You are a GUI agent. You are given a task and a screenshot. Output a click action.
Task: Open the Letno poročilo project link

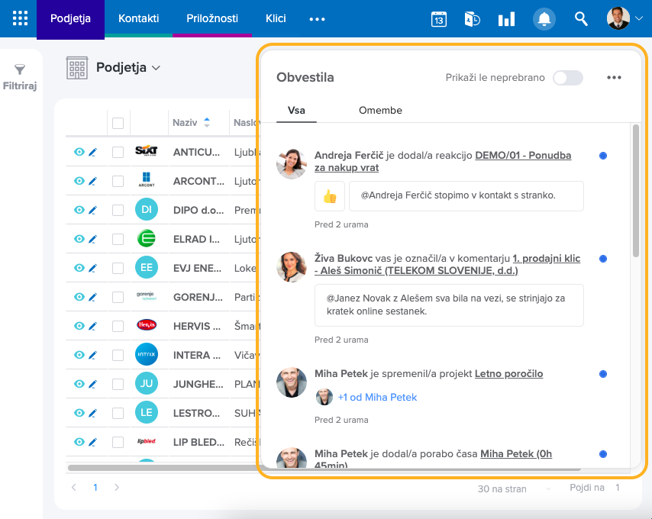(508, 374)
